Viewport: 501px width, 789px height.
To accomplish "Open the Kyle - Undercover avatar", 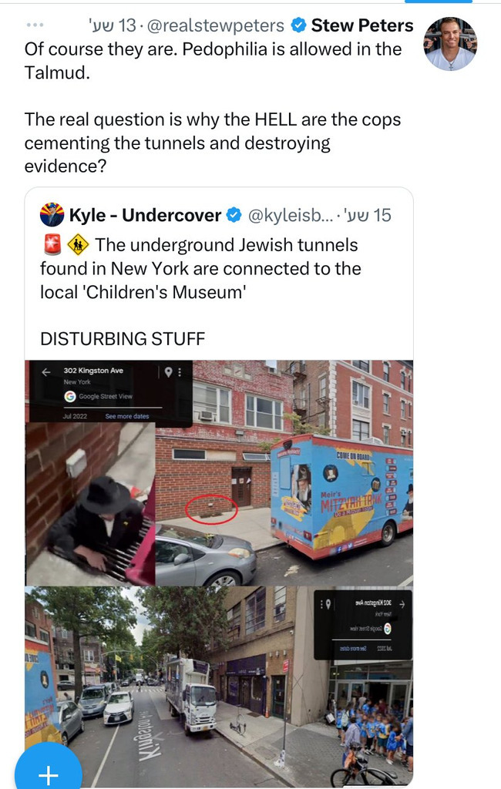I will point(52,215).
